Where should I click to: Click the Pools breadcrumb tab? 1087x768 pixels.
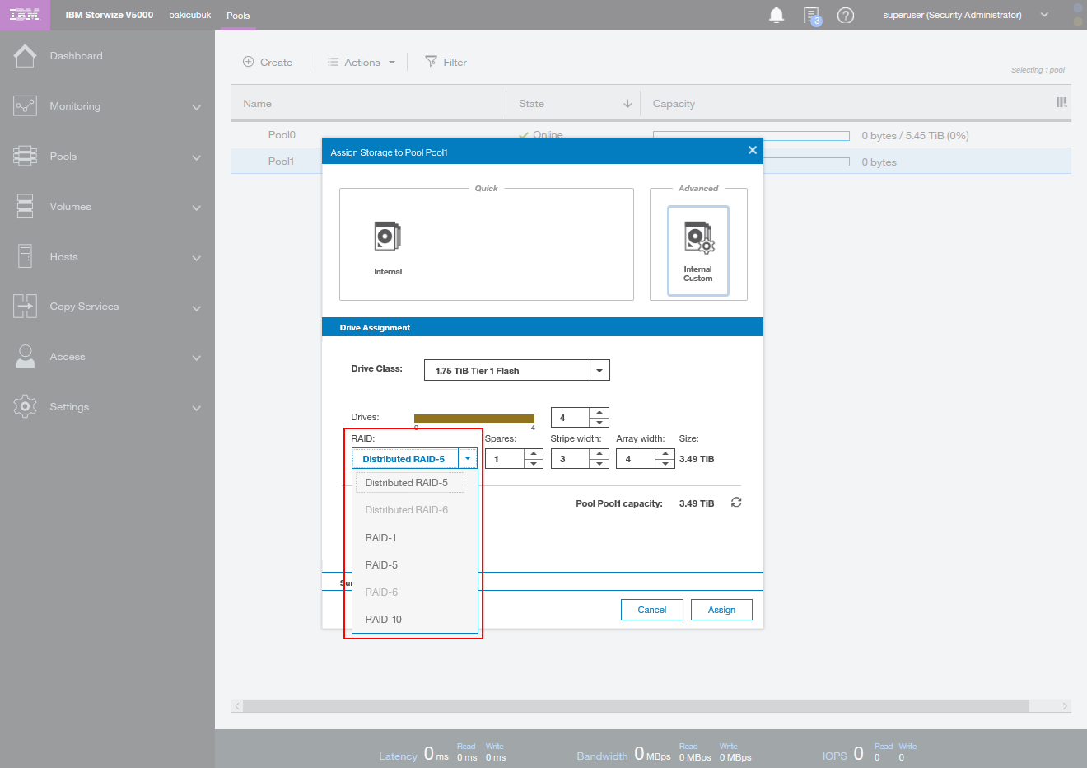pos(238,16)
